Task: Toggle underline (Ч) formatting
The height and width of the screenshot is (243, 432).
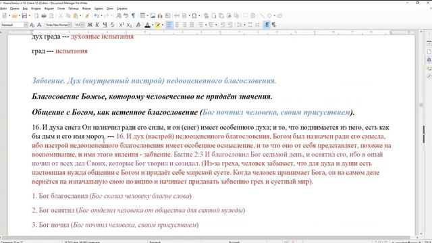Action: 105,25
